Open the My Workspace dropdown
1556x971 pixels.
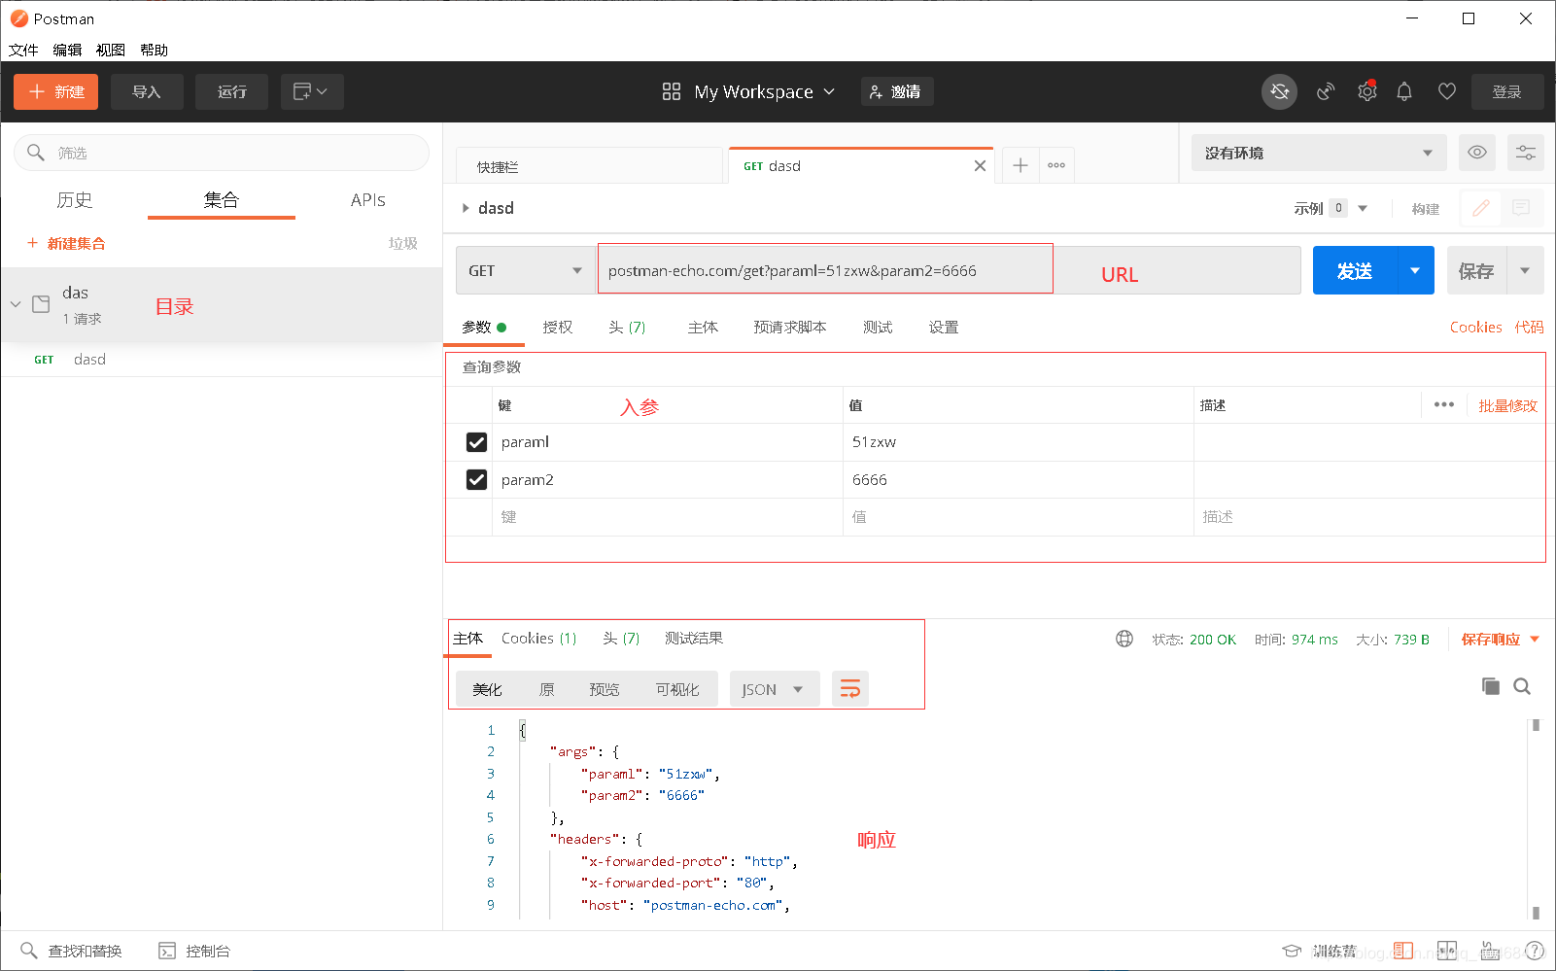point(765,91)
